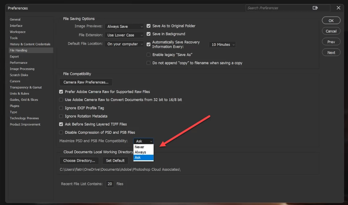Image resolution: width=348 pixels, height=205 pixels.
Task: Click the Set Default button
Action: click(115, 161)
